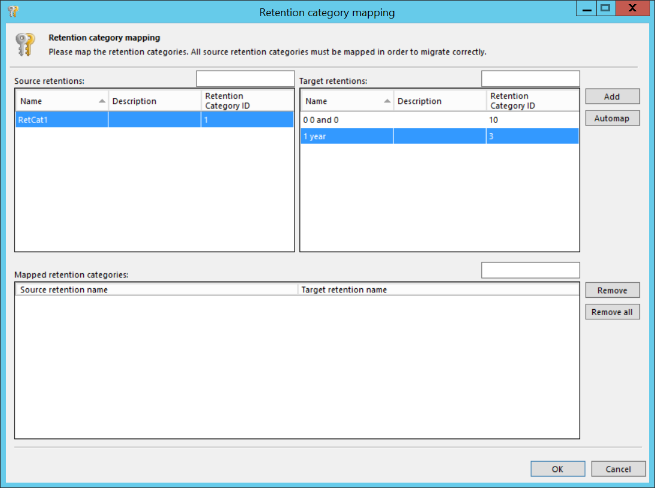The width and height of the screenshot is (655, 488).
Task: Click the title bar keys icon
Action: point(13,11)
